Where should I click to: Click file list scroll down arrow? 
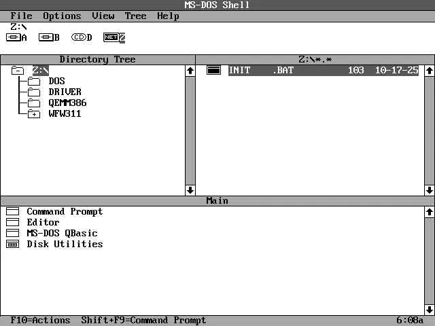coord(430,190)
